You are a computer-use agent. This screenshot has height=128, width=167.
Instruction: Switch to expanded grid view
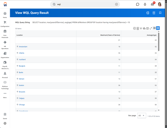[x=158, y=28]
